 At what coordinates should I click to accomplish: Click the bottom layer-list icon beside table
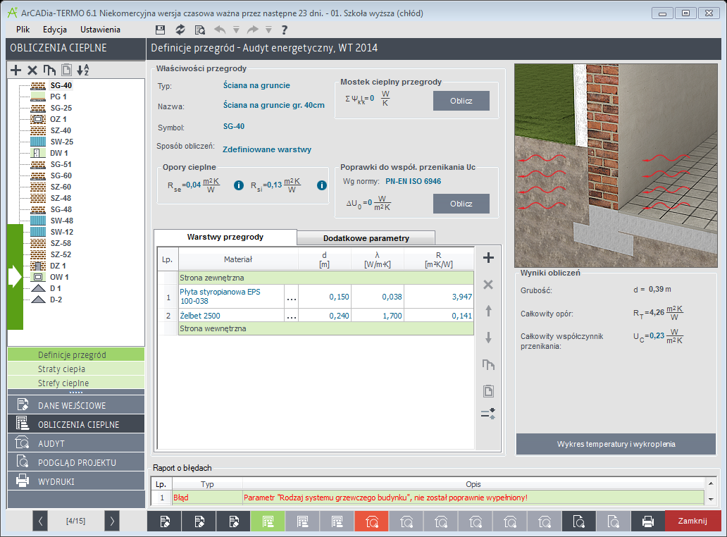click(488, 414)
